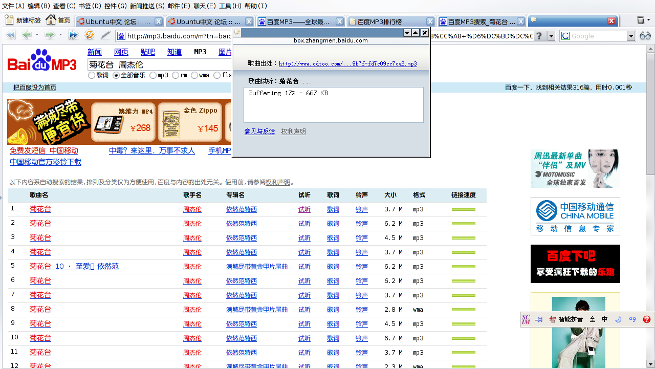Viewport: 655px width, 369px height.
Task: Reload the page with the orange refresh icon
Action: (x=89, y=35)
